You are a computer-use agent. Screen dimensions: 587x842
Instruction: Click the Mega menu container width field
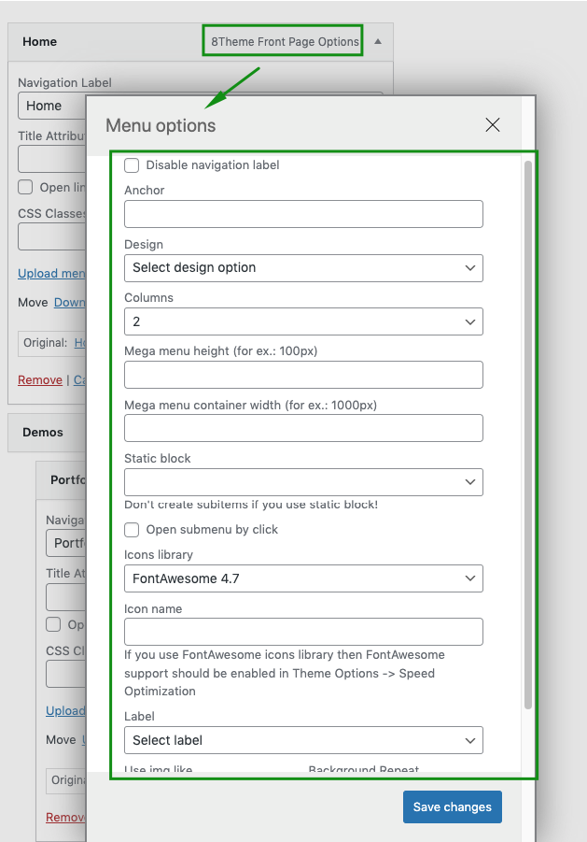click(x=303, y=428)
